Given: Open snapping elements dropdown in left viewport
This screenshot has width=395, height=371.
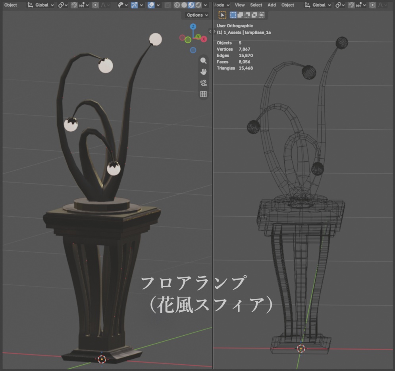Looking at the screenshot, I should point(84,5).
